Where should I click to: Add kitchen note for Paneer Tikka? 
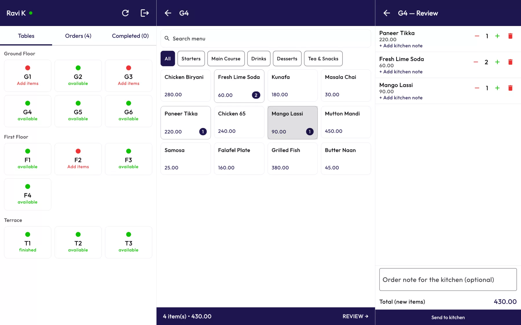pyautogui.click(x=401, y=46)
